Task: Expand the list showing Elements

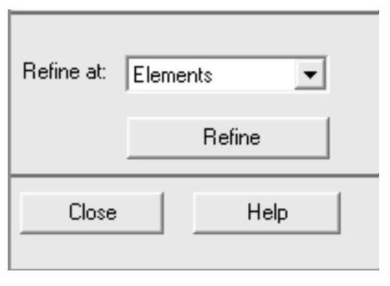Action: (310, 74)
